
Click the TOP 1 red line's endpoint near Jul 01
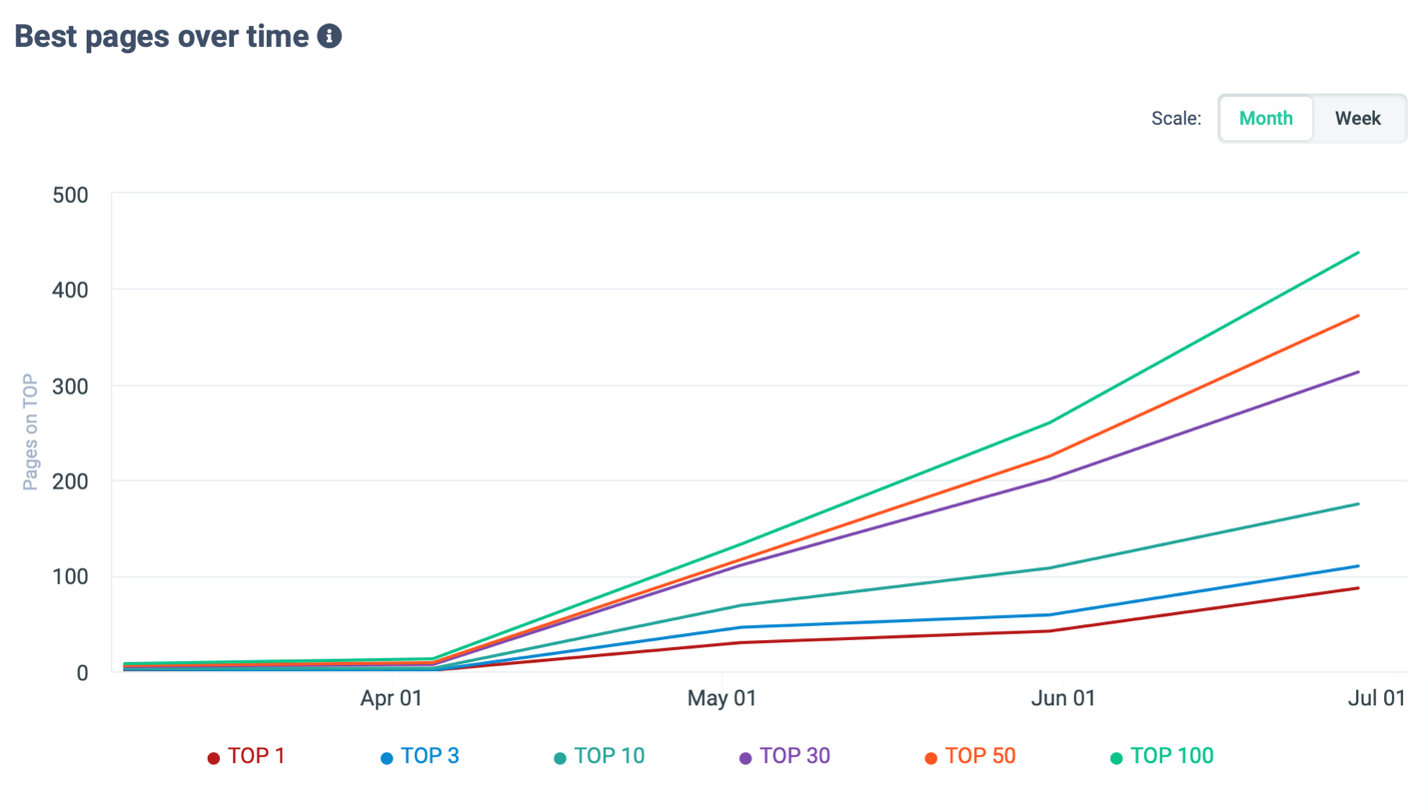coord(1358,588)
